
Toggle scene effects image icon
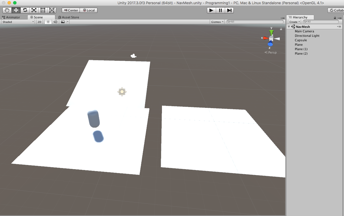pos(63,22)
